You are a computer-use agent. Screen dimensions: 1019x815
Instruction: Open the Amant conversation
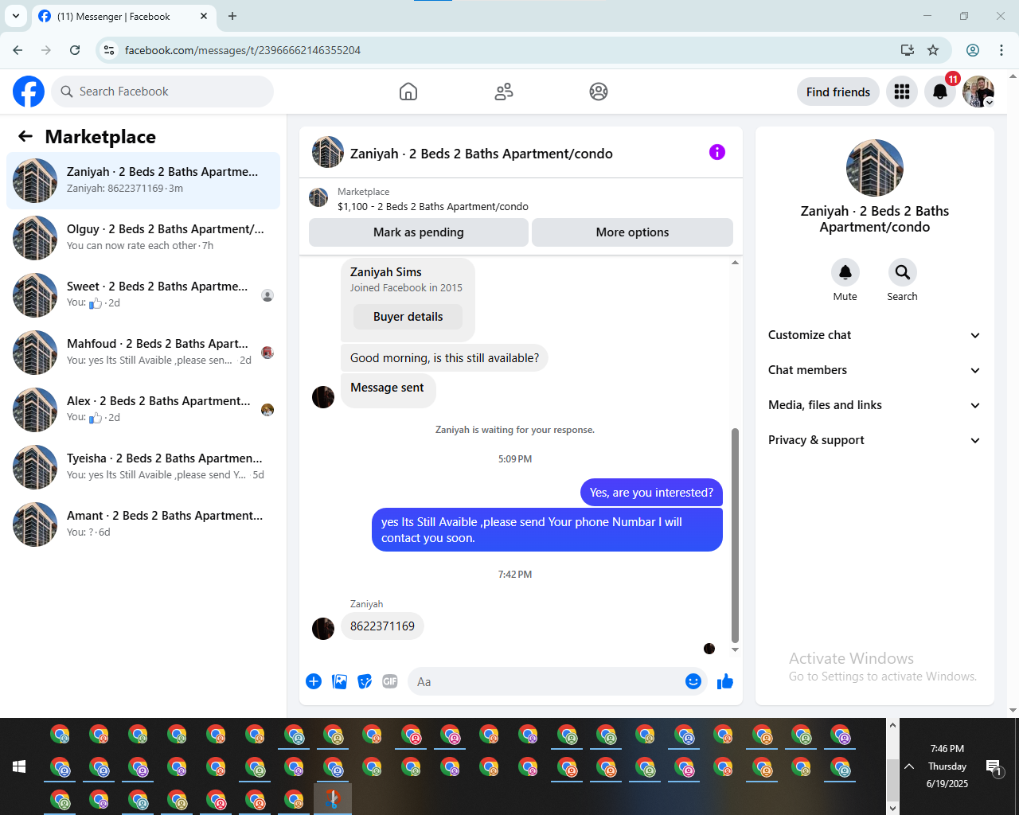pyautogui.click(x=143, y=524)
